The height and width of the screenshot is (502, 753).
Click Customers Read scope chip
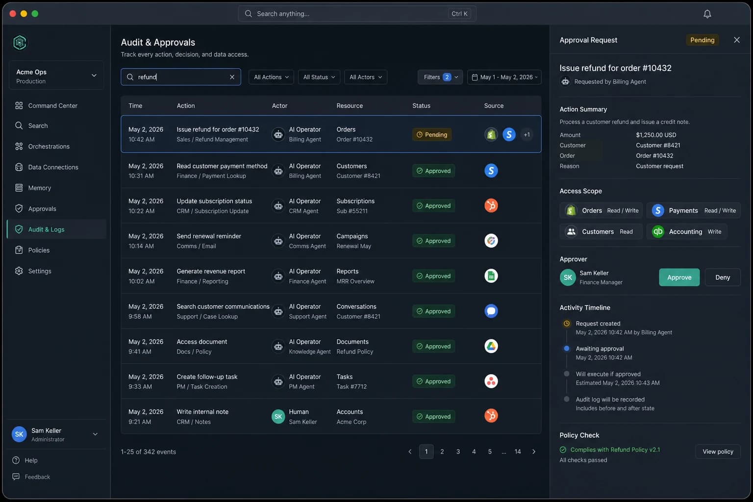pyautogui.click(x=601, y=231)
